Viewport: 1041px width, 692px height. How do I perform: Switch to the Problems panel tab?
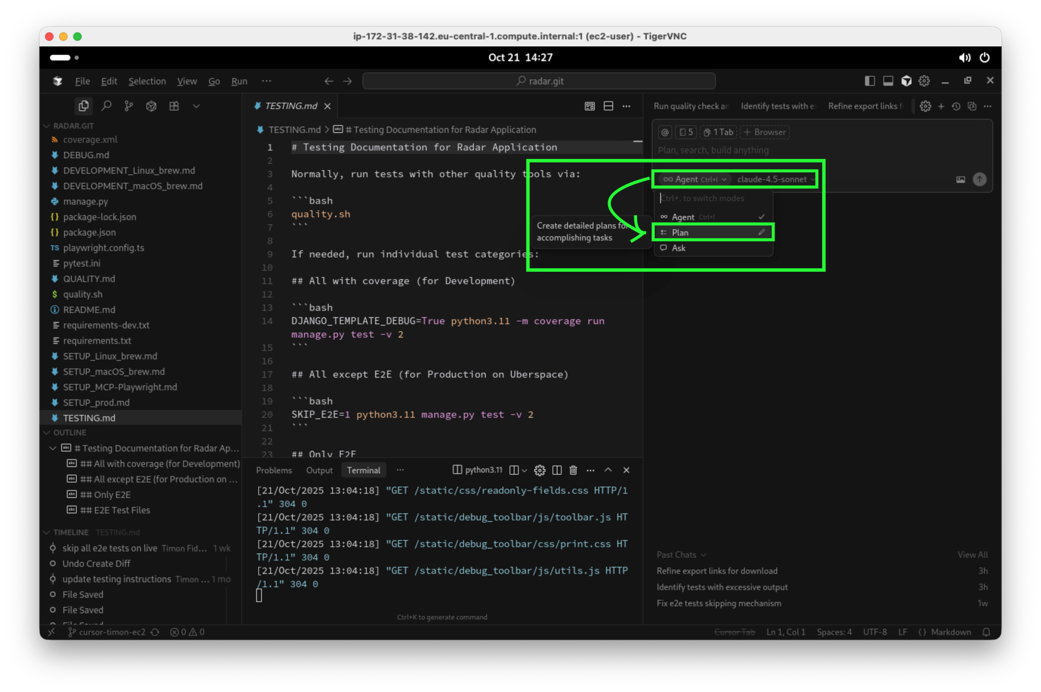(x=274, y=470)
